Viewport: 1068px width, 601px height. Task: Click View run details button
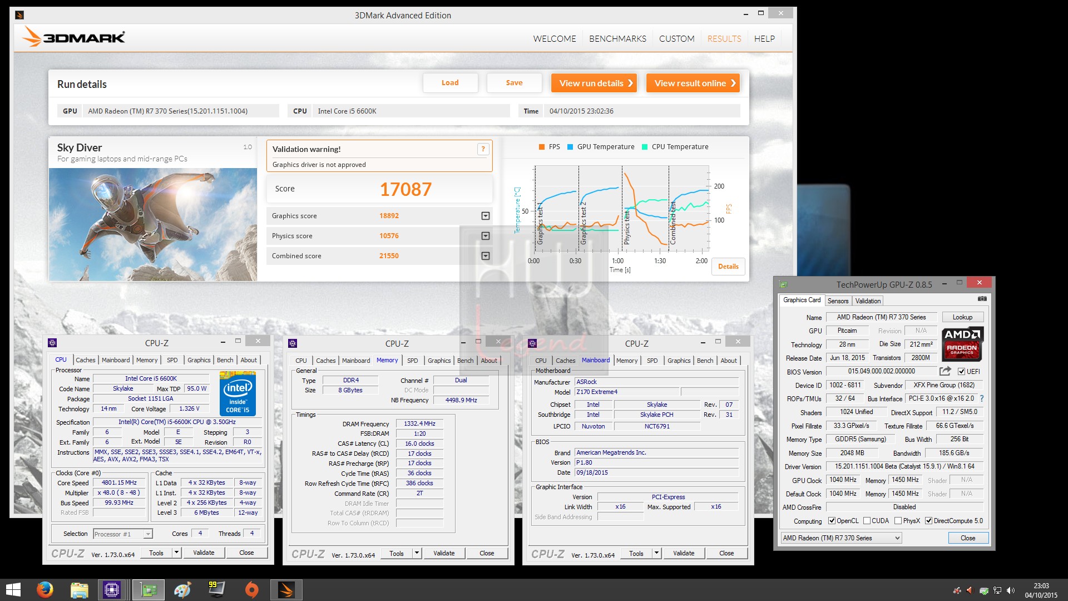coord(594,83)
